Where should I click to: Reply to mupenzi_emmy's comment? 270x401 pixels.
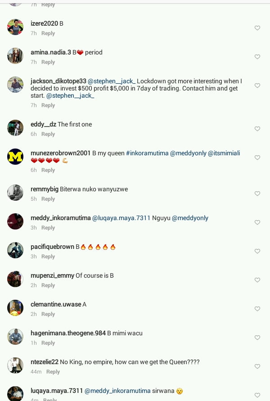(x=48, y=285)
